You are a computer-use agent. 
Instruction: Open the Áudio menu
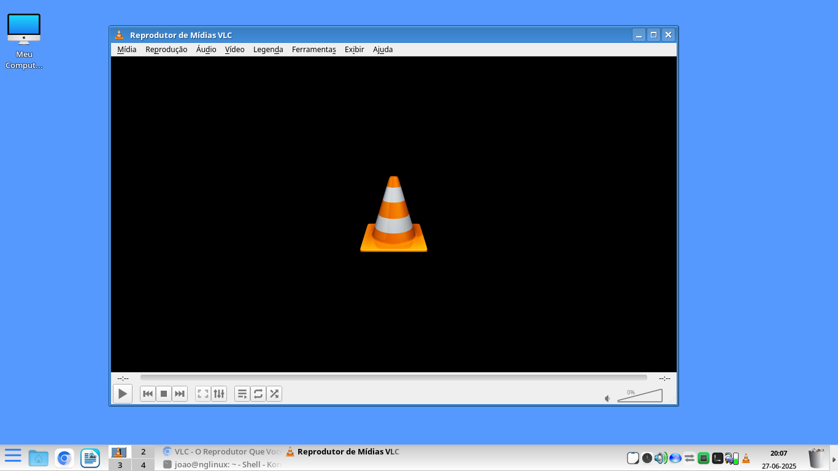[206, 50]
